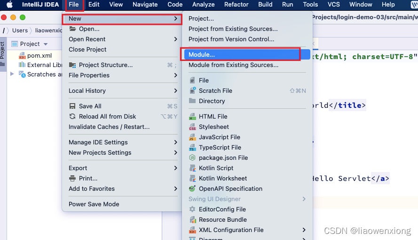The height and width of the screenshot is (240, 418).
Task: Click the Resource Bundle icon
Action: (x=192, y=219)
